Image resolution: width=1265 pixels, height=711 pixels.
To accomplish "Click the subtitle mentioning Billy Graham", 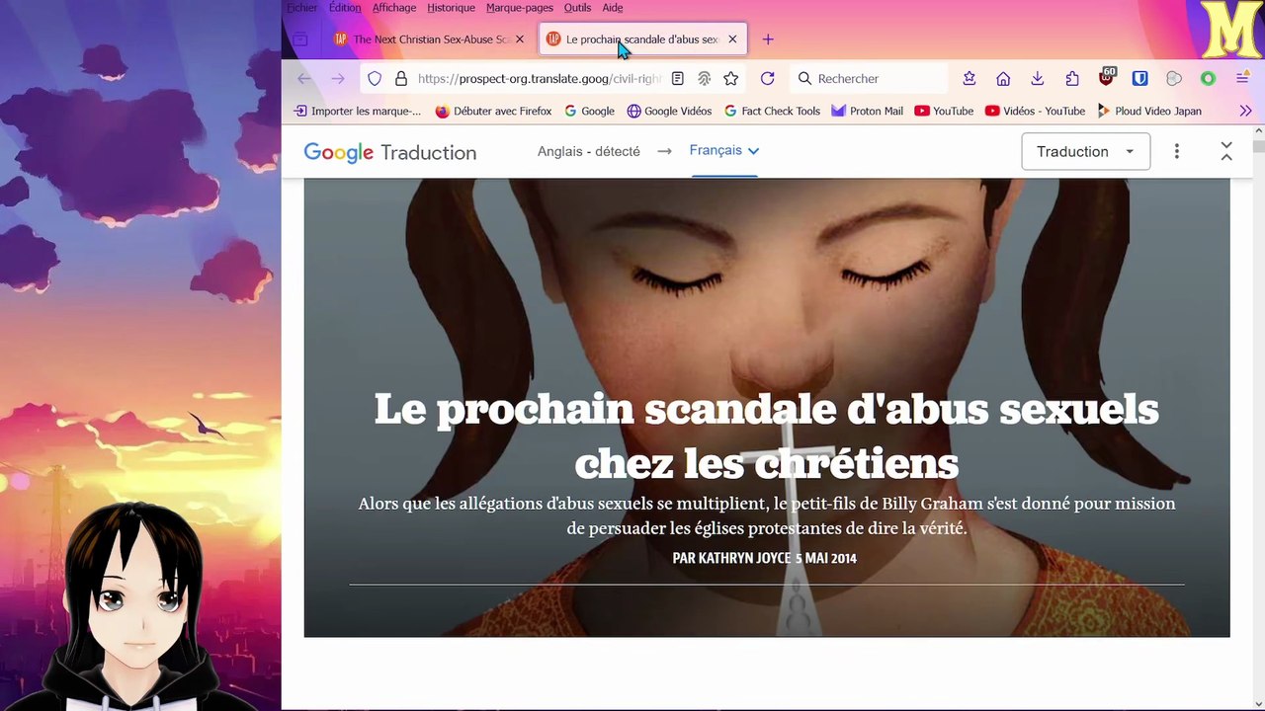I will 766,515.
